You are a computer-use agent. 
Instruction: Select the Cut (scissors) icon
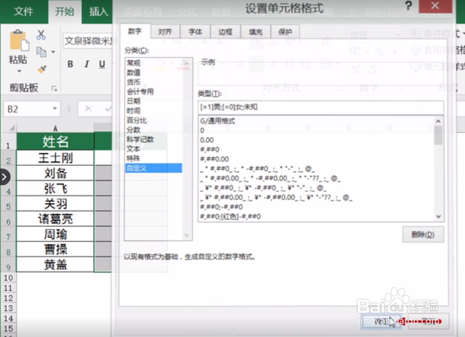(x=41, y=35)
